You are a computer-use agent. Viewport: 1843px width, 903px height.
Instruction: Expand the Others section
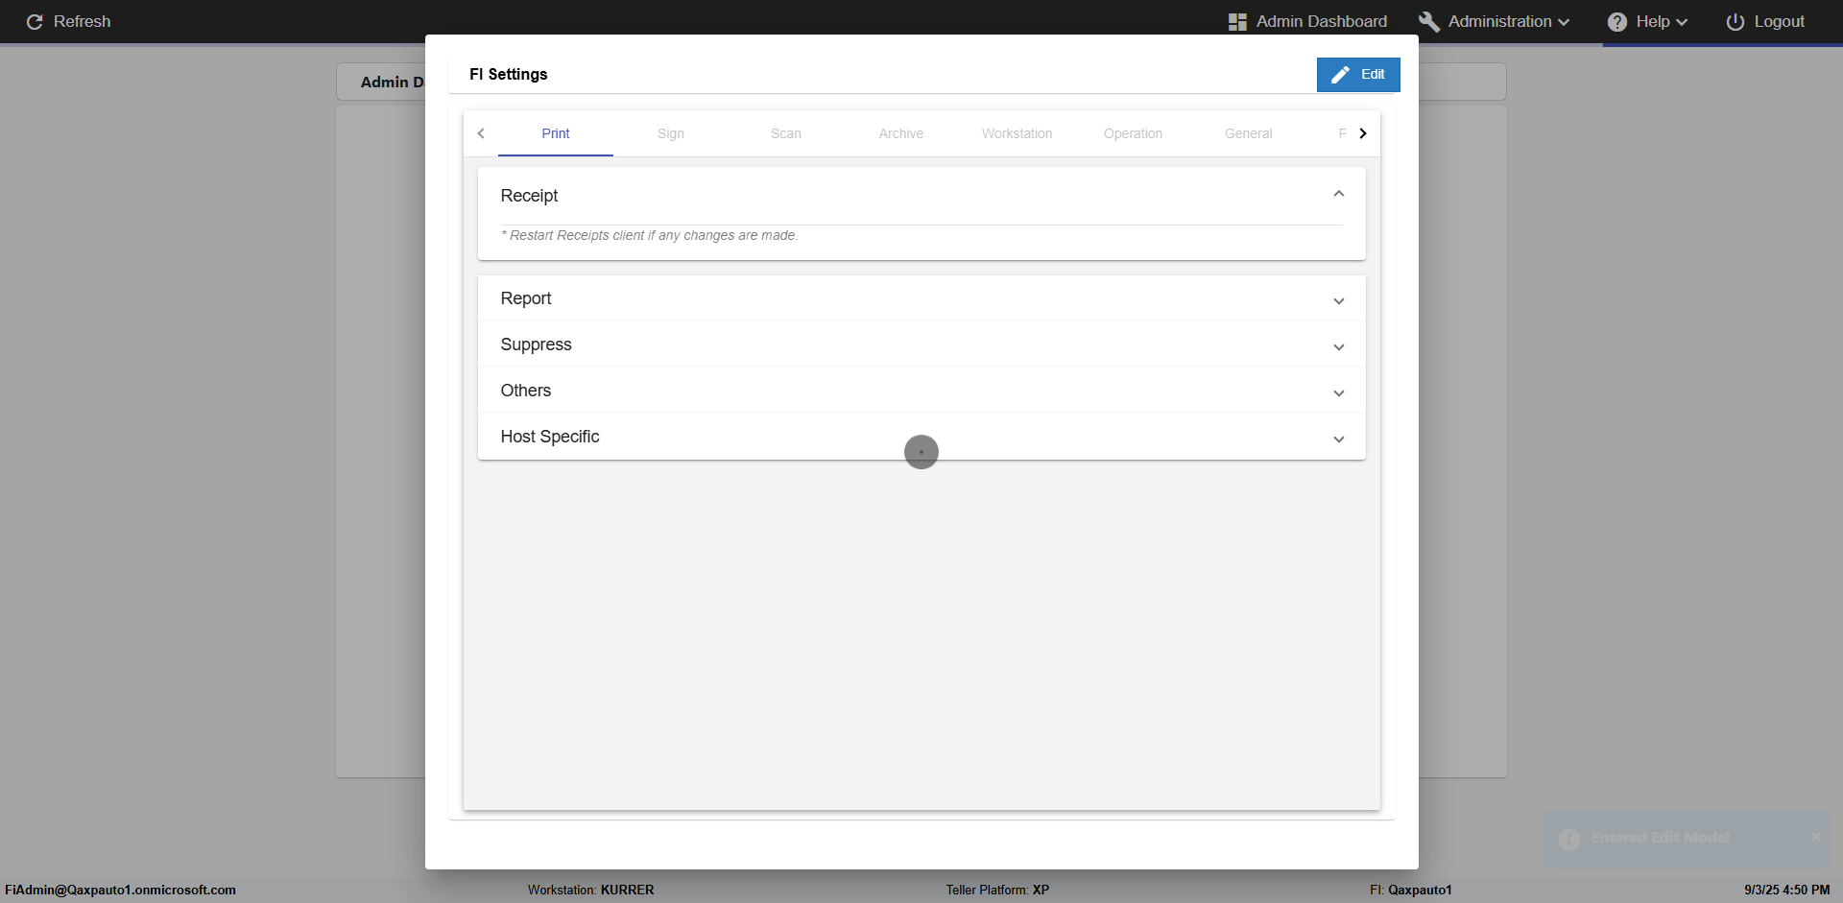tap(1339, 393)
